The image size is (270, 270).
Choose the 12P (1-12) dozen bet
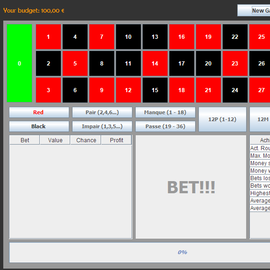tap(222, 119)
